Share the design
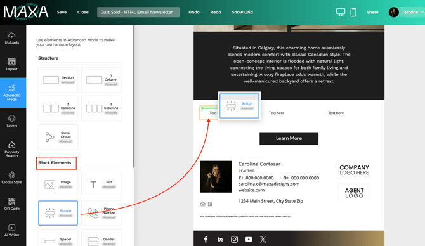This screenshot has height=246, width=425. coord(372,12)
